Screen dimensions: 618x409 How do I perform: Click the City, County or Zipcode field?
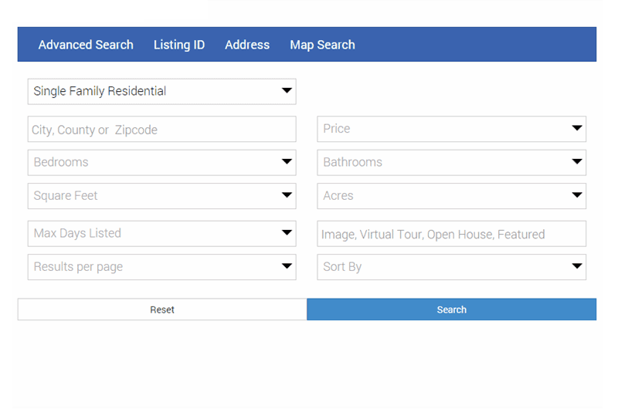(161, 129)
